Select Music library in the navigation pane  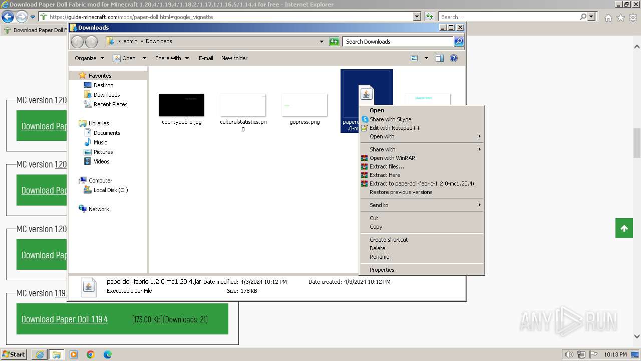(x=100, y=142)
